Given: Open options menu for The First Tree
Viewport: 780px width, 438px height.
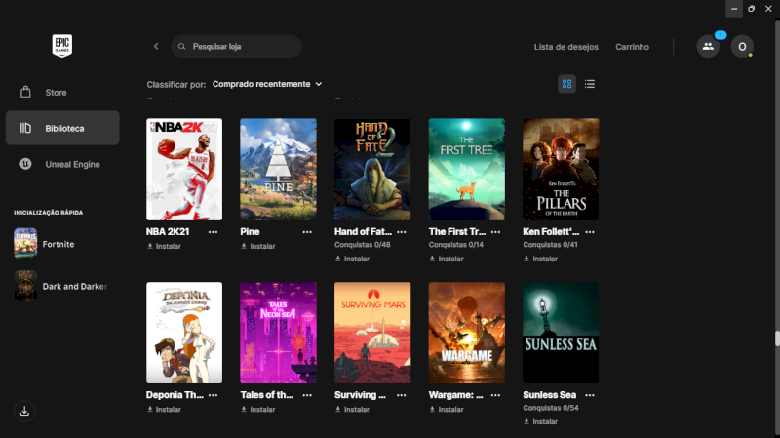Looking at the screenshot, I should [495, 232].
